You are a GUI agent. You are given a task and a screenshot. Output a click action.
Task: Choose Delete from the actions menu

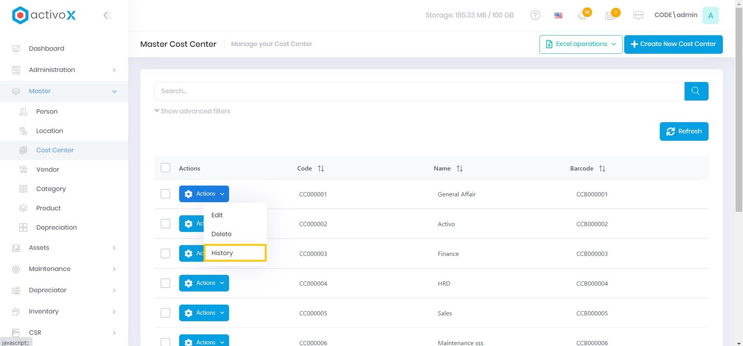click(222, 234)
